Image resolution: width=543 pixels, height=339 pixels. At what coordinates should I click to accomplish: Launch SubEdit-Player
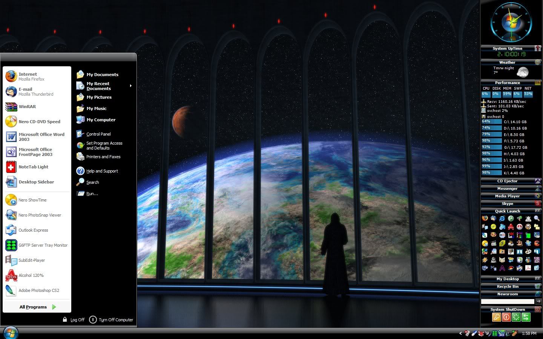37,260
